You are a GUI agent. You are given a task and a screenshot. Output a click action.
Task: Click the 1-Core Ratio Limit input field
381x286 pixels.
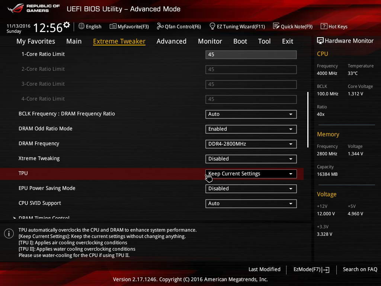pyautogui.click(x=251, y=54)
